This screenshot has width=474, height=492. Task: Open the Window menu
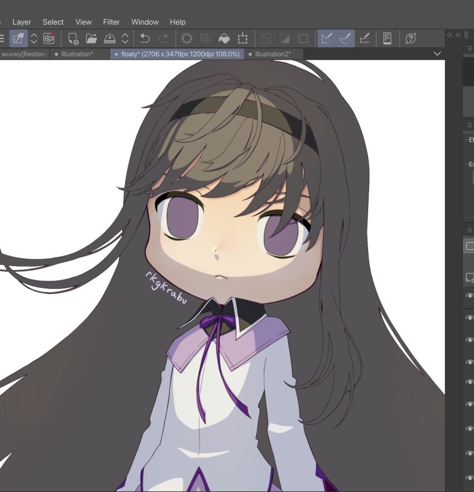pos(145,22)
